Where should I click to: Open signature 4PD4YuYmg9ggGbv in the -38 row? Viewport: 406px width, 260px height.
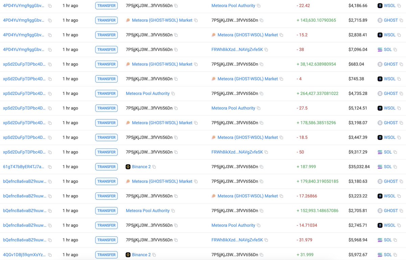point(24,50)
